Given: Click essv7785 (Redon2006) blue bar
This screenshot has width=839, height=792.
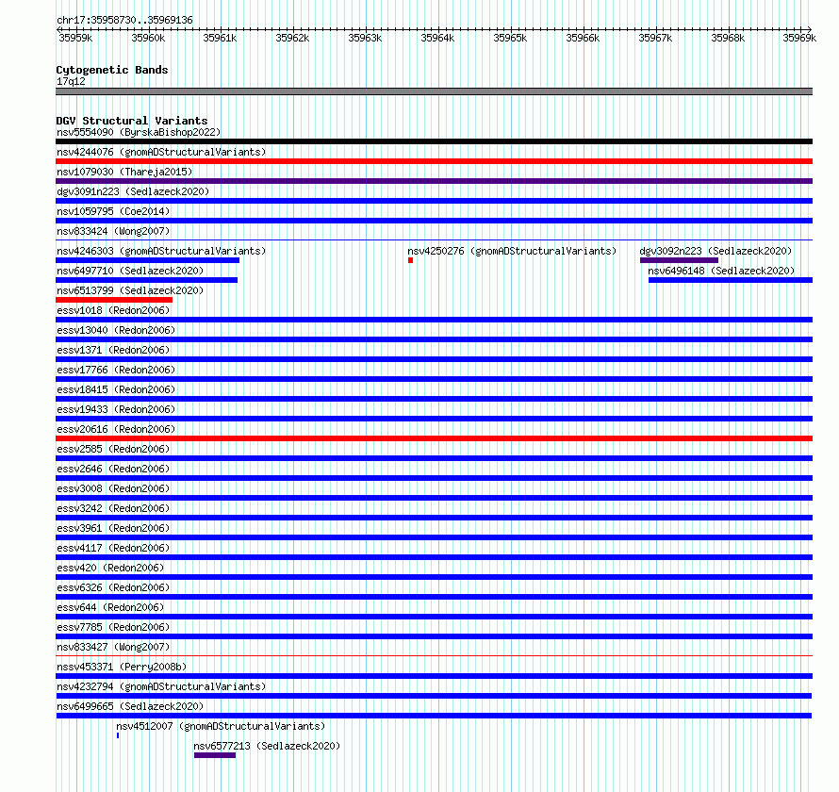Looking at the screenshot, I should 434,636.
